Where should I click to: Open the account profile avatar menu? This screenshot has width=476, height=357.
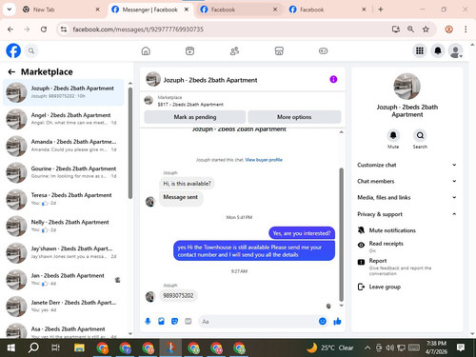point(455,50)
